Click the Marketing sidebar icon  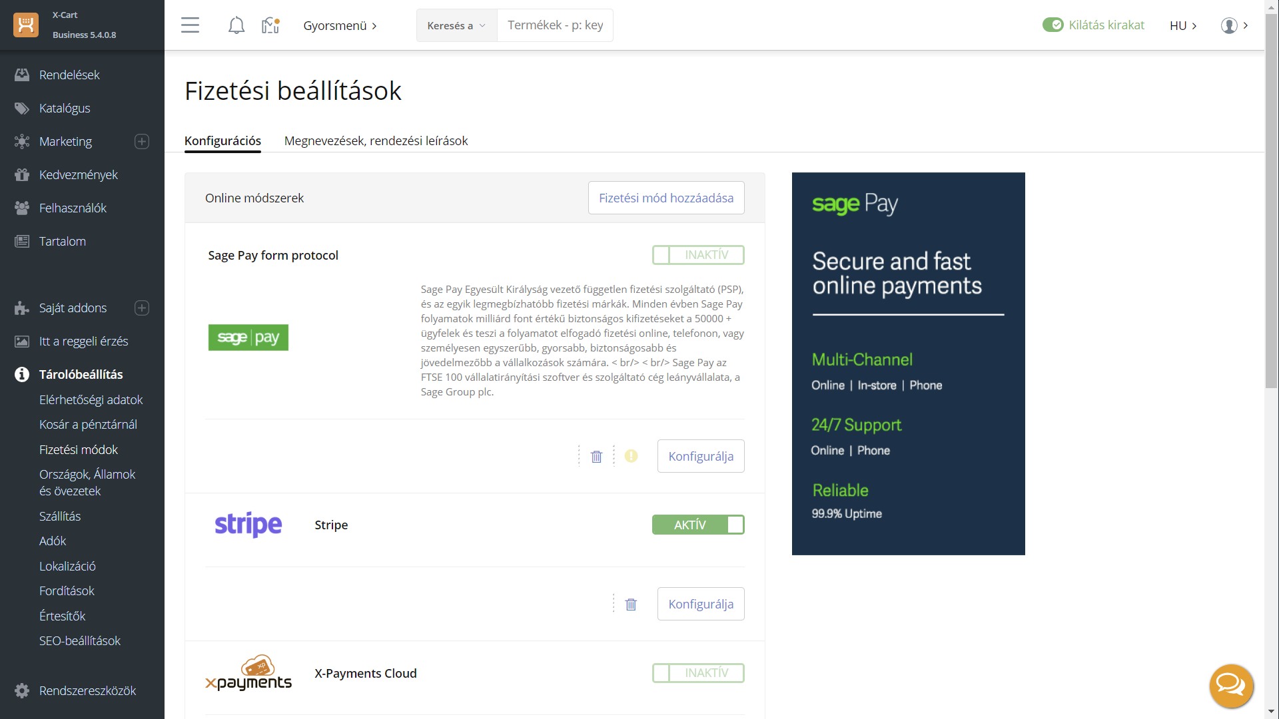[22, 141]
